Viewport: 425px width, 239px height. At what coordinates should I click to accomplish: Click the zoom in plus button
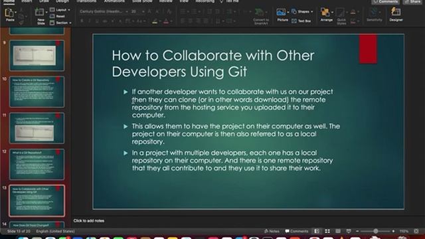(393, 231)
